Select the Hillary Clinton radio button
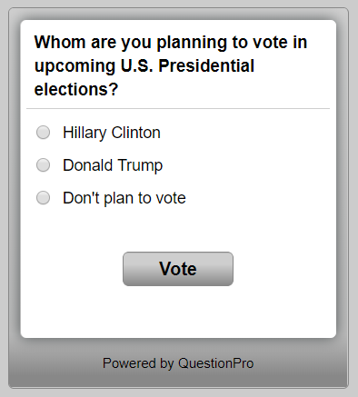Screen dimensions: 358x397 point(43,133)
